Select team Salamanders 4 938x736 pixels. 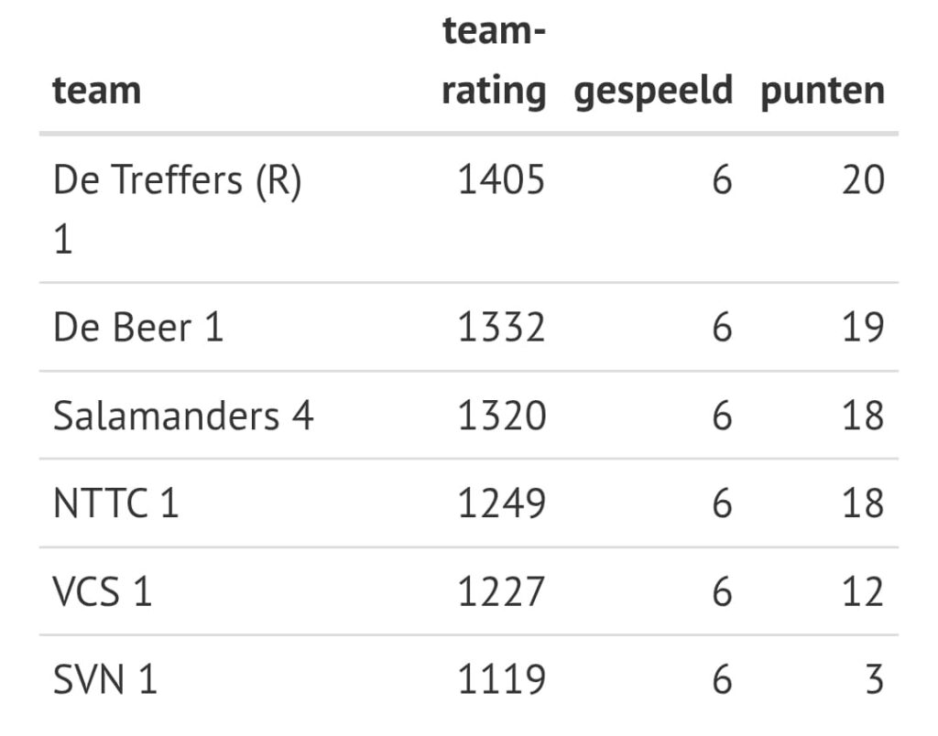(x=183, y=416)
